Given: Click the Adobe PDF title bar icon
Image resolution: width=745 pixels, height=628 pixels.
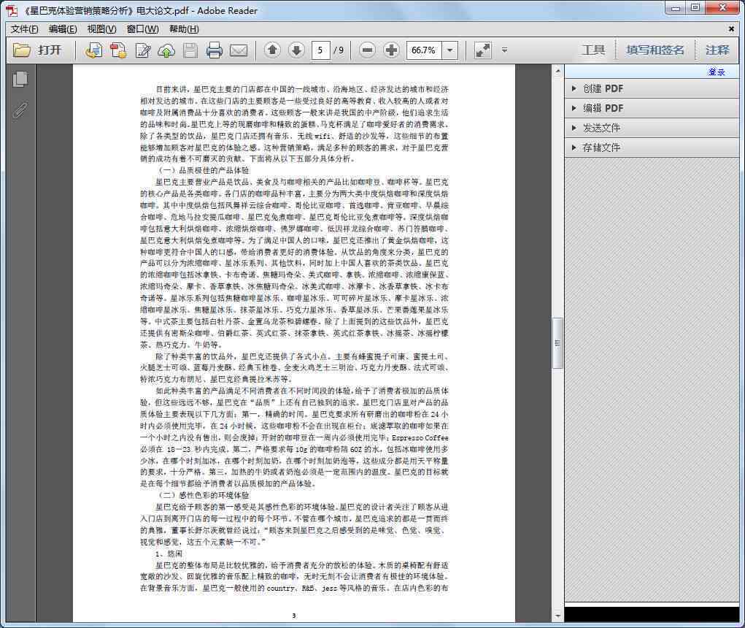Looking at the screenshot, I should click(12, 10).
